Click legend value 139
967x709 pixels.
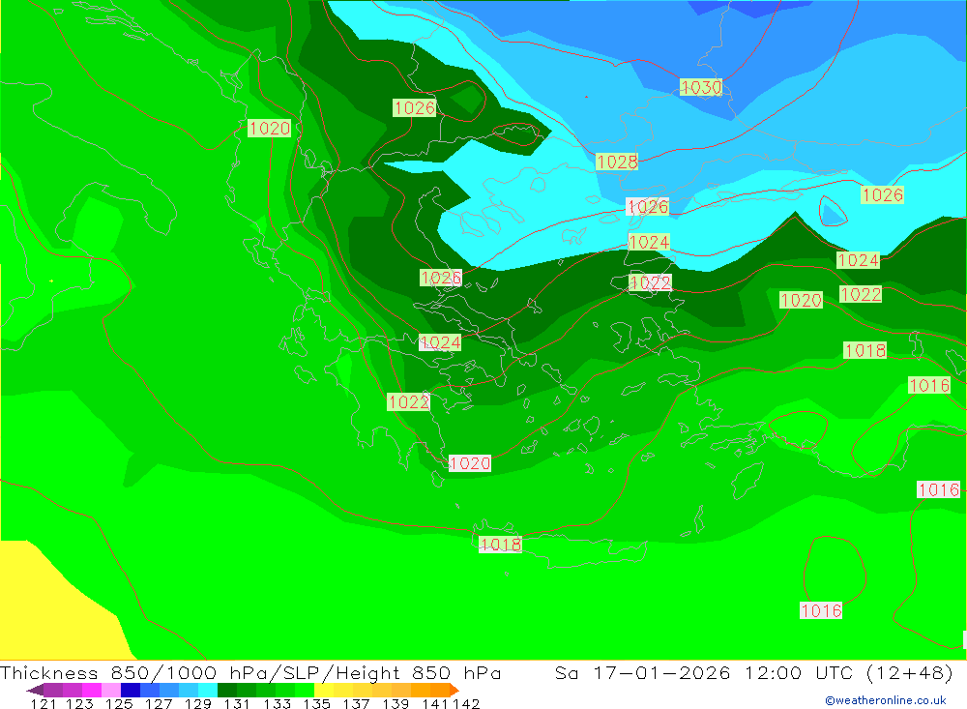396,703
